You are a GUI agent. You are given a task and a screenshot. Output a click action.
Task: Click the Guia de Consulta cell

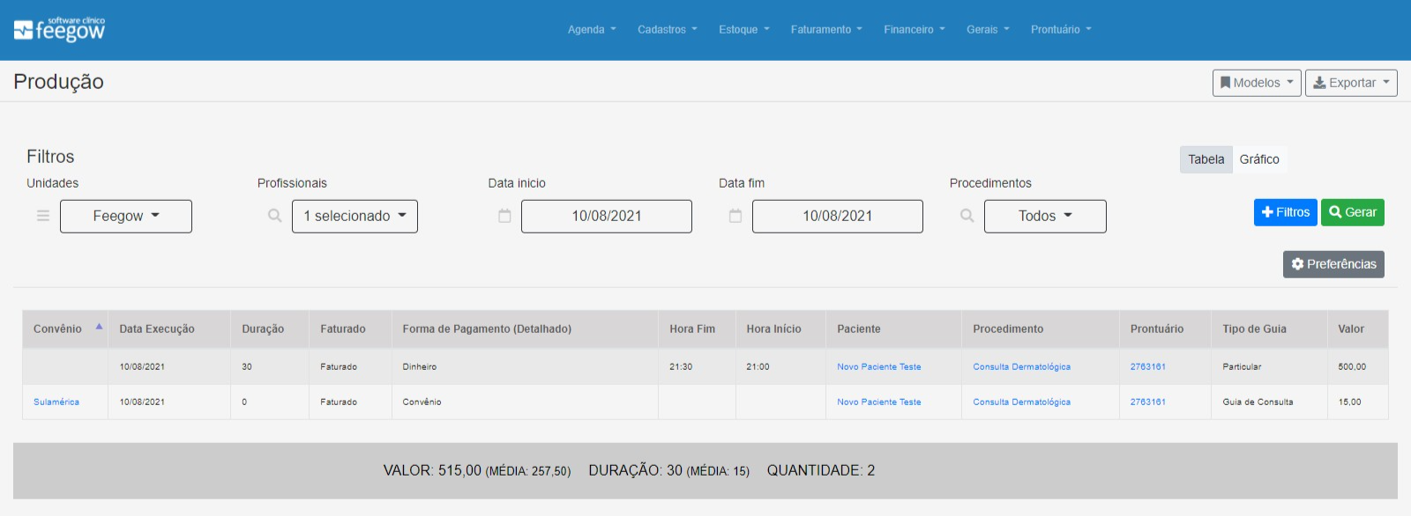pos(1269,402)
